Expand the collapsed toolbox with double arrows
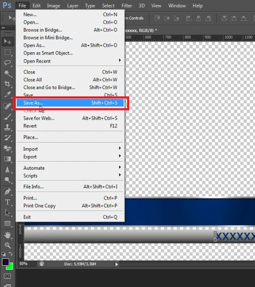The image size is (255, 287). 3,28
